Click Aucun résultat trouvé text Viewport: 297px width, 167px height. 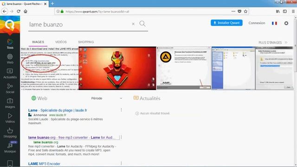(155, 113)
